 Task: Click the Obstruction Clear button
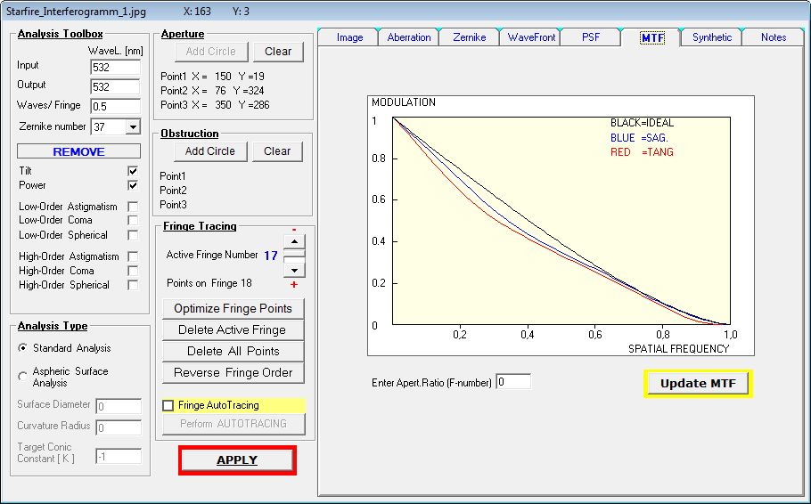pyautogui.click(x=277, y=151)
